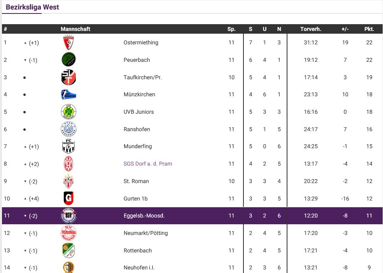Screen dimensions: 383x273
Task: Click the St. Roman team crest
Action: (x=69, y=181)
